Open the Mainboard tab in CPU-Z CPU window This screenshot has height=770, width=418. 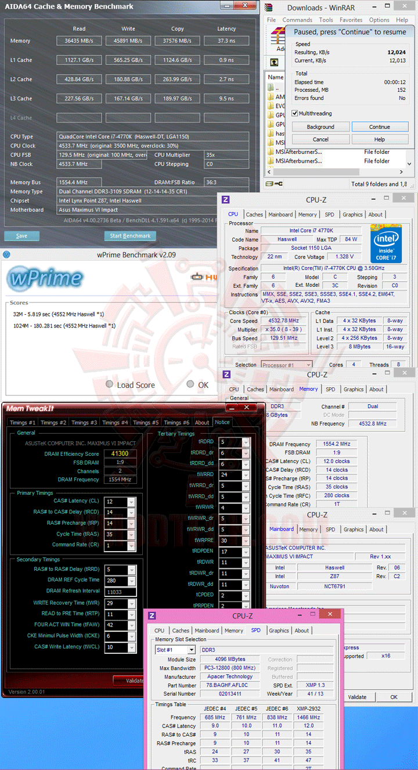point(280,214)
